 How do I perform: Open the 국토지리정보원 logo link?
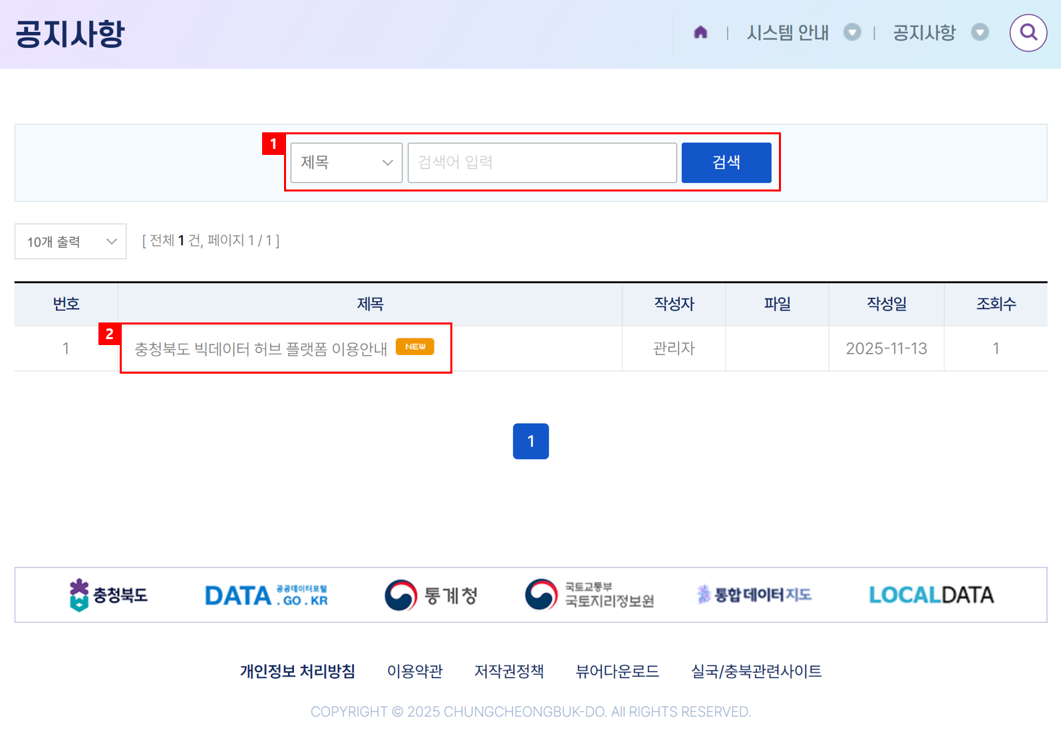[589, 594]
